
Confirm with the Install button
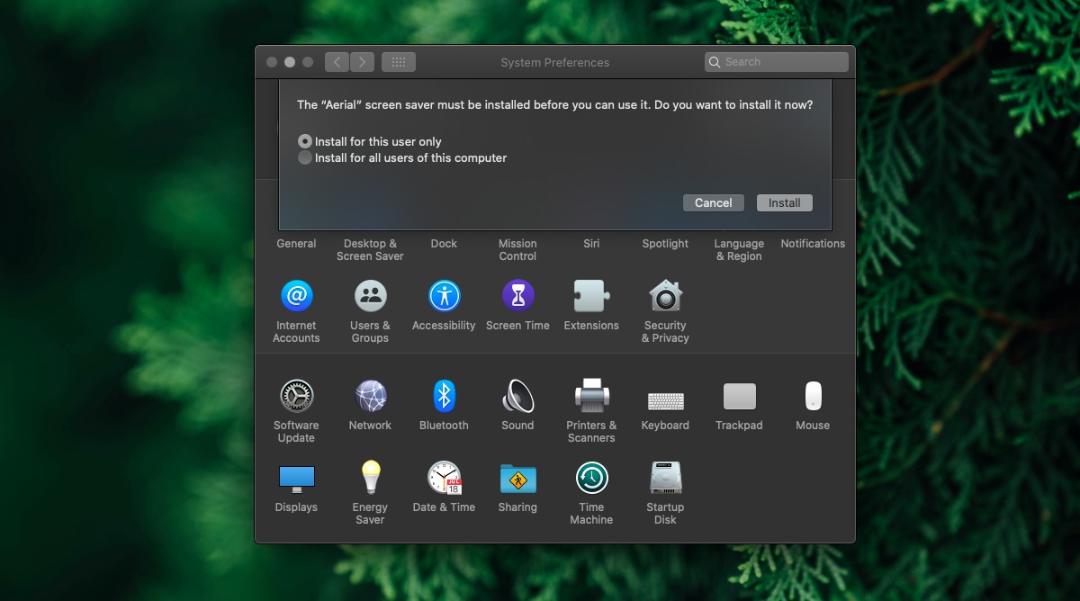(x=785, y=203)
